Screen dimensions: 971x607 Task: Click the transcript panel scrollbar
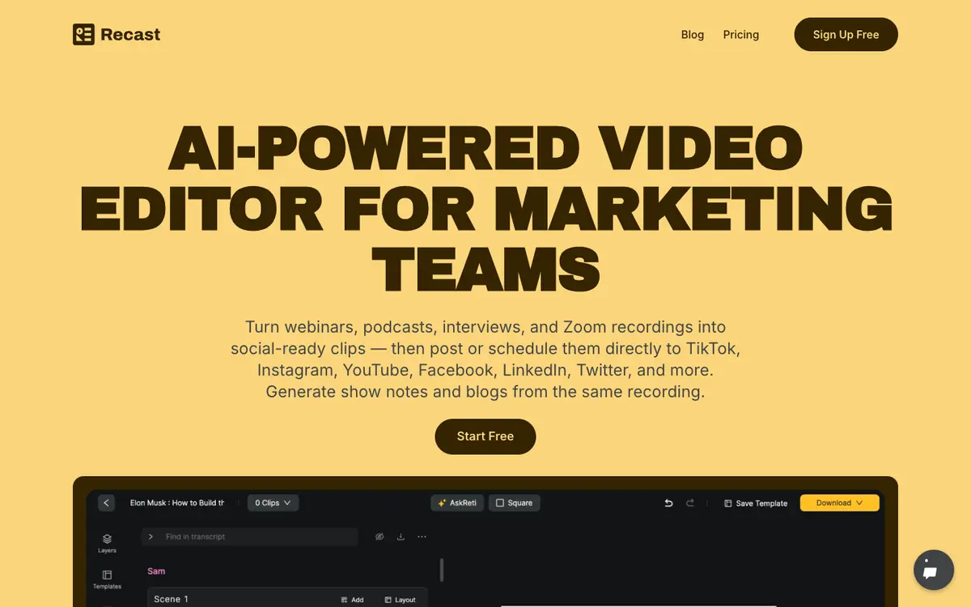tap(441, 570)
